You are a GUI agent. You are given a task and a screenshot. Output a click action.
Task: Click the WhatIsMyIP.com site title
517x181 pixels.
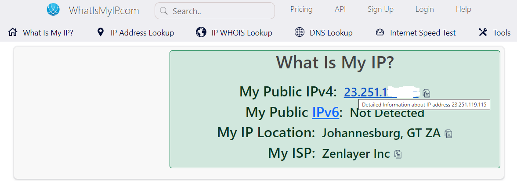104,11
